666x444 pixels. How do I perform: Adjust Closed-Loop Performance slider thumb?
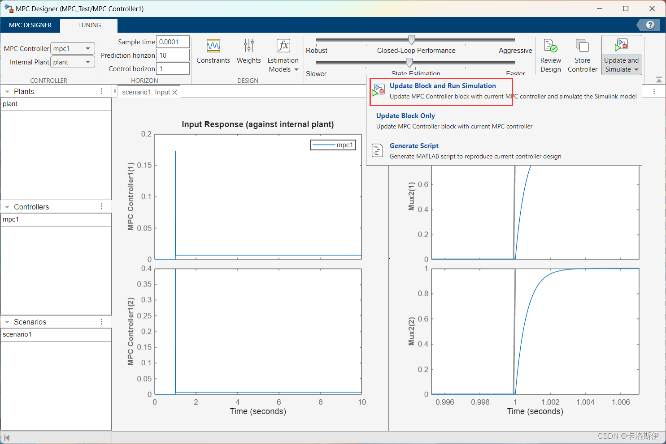click(412, 39)
